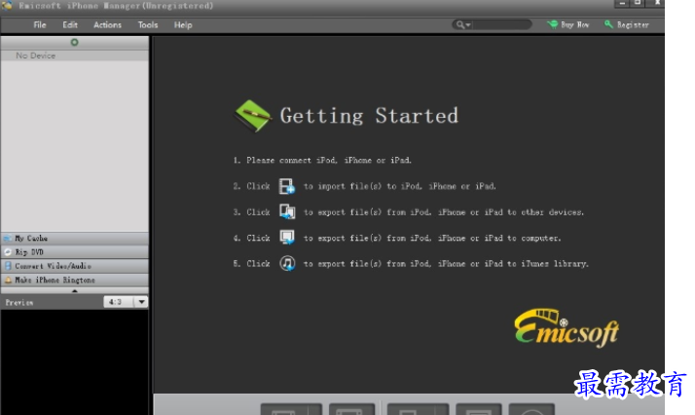Click the app icon in the title bar

click(7, 5)
